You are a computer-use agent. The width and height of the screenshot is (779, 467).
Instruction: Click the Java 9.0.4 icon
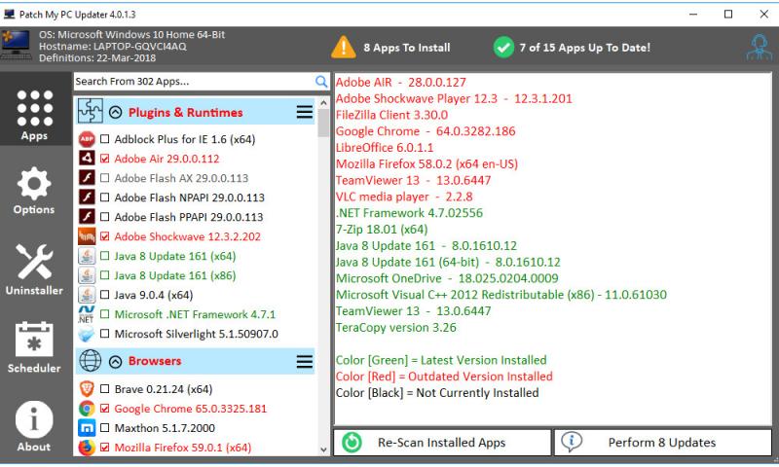(x=87, y=295)
